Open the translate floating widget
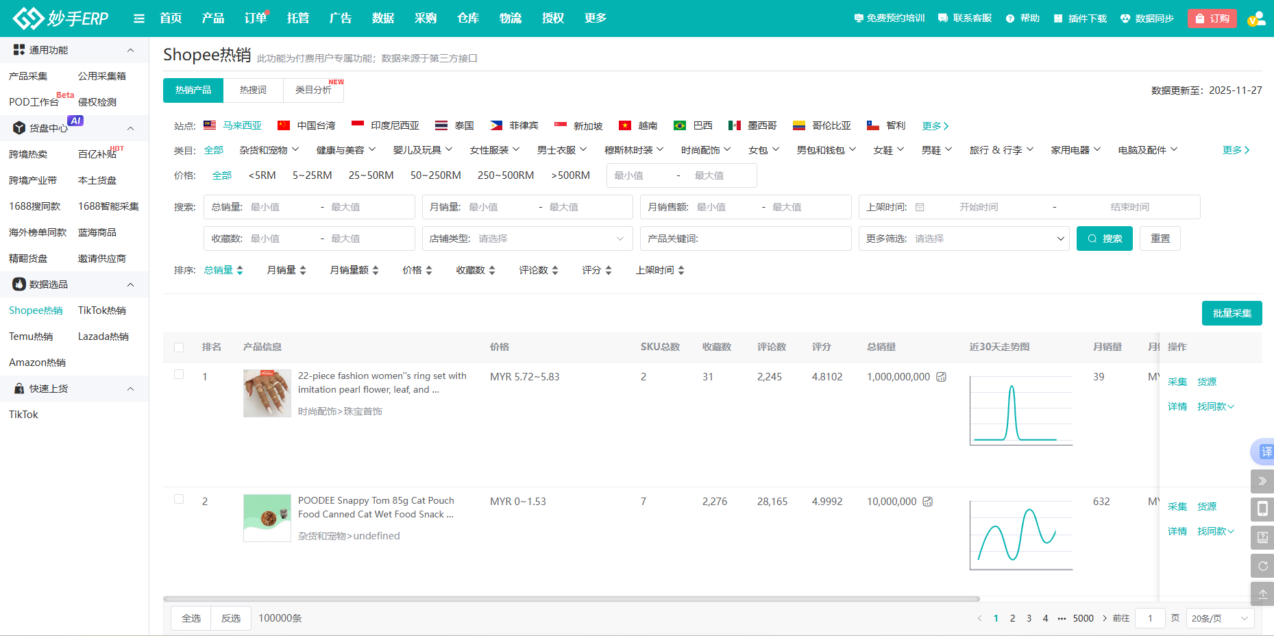 pyautogui.click(x=1264, y=452)
